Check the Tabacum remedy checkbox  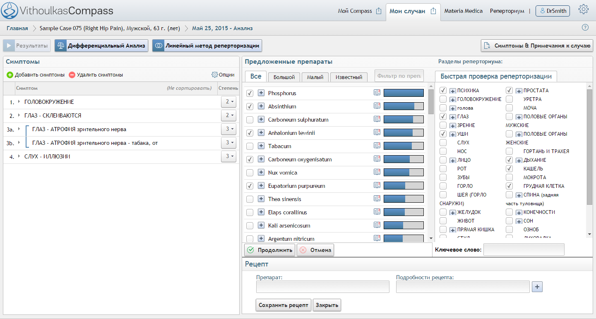click(250, 146)
